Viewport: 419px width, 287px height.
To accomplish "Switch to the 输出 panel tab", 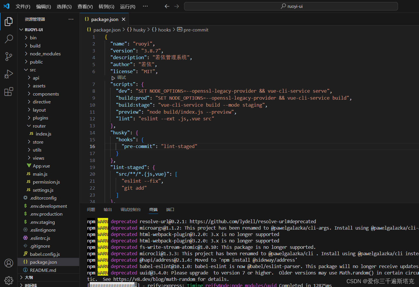I will point(108,209).
